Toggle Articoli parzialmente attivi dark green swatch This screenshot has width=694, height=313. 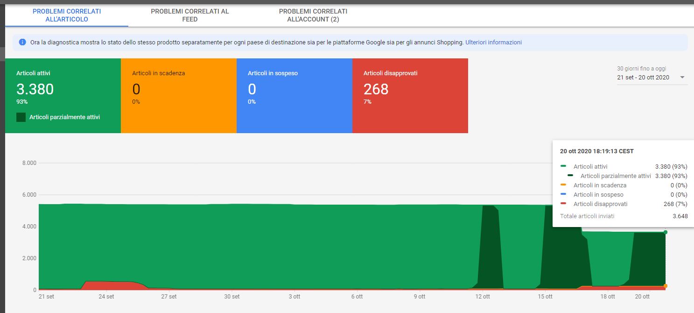click(21, 117)
